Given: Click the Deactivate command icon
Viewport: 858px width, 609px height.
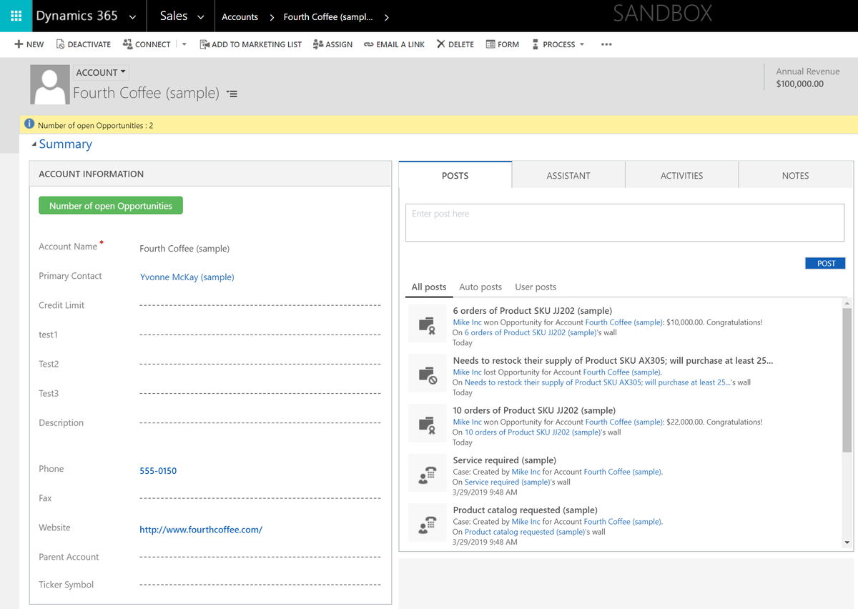Looking at the screenshot, I should [60, 44].
